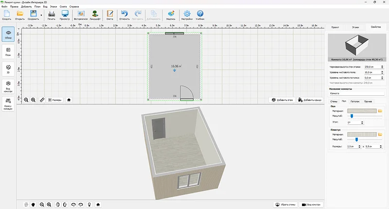Switch to 3D view mode
The height and width of the screenshot is (209, 389).
coord(8,69)
